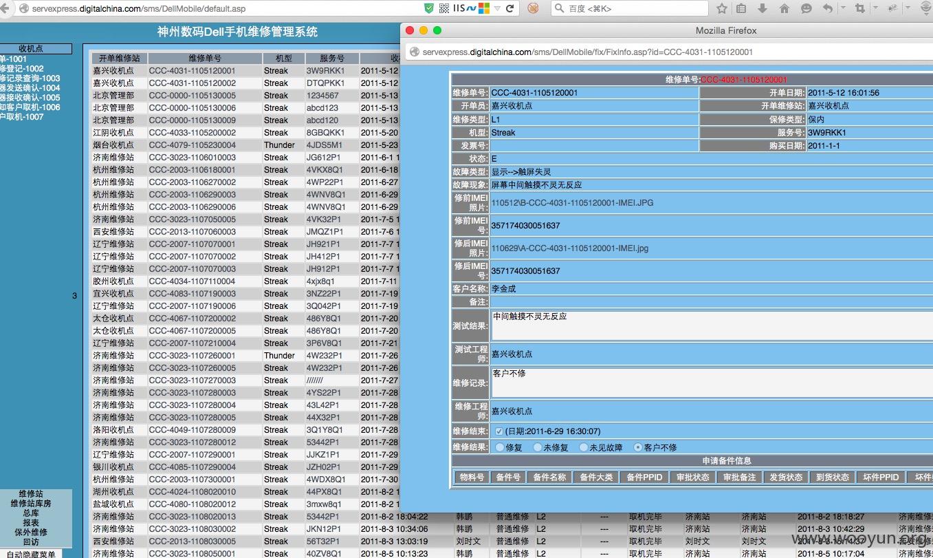The height and width of the screenshot is (558, 933).
Task: Click the search magnifier icon
Action: point(559,8)
